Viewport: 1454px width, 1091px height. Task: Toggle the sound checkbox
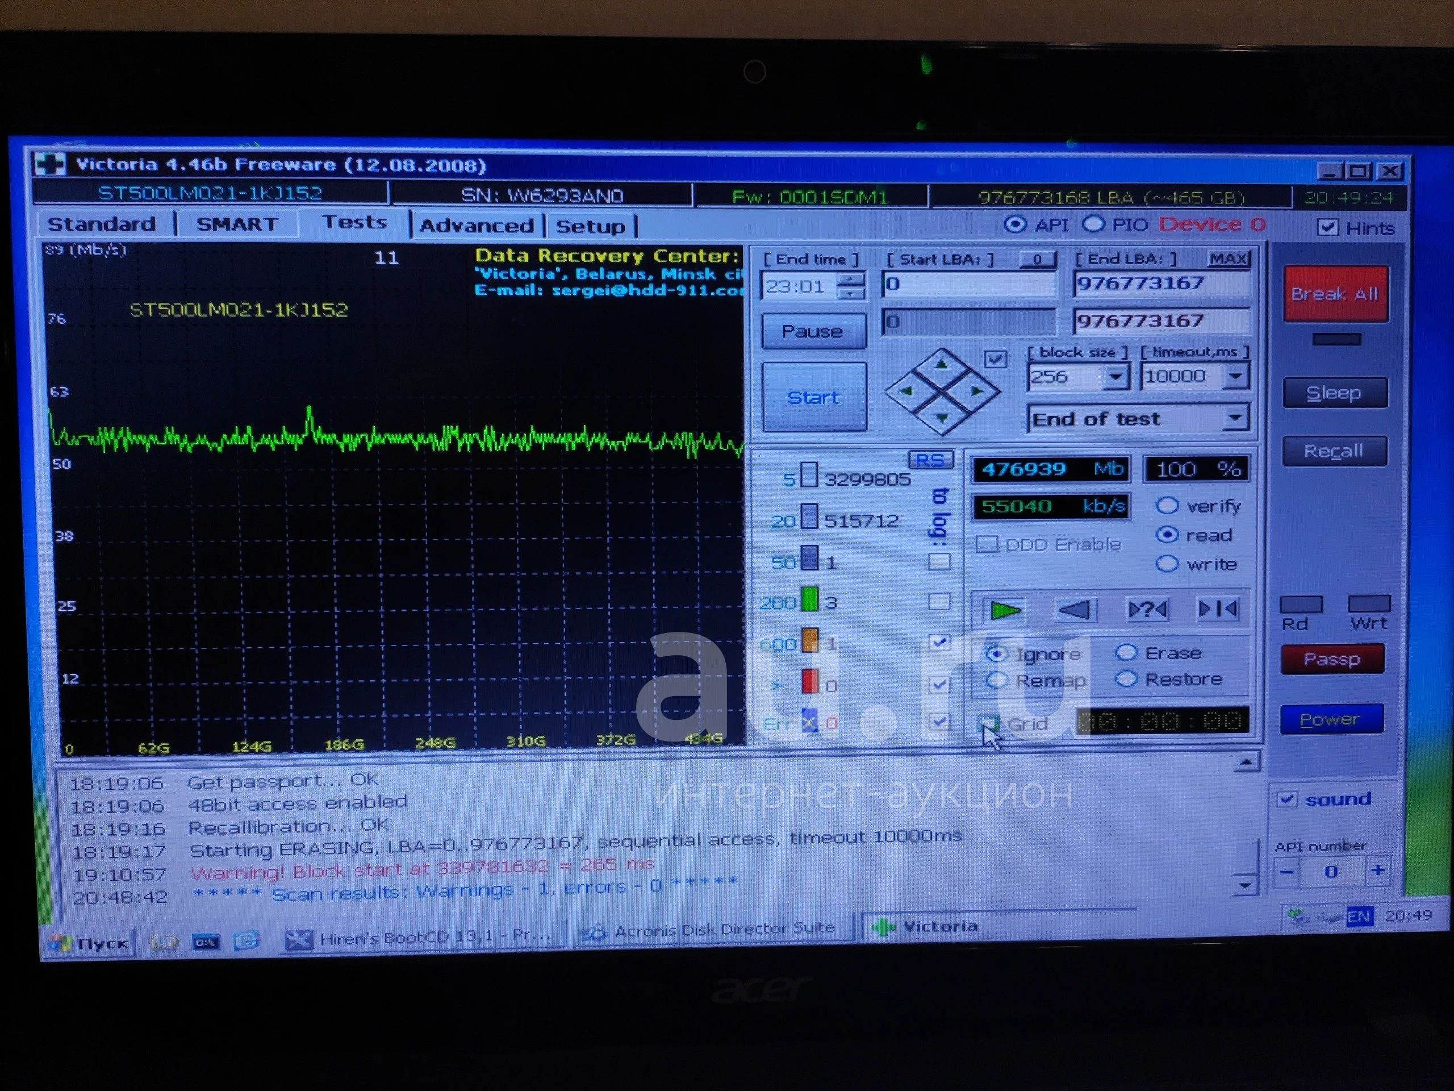(1286, 799)
